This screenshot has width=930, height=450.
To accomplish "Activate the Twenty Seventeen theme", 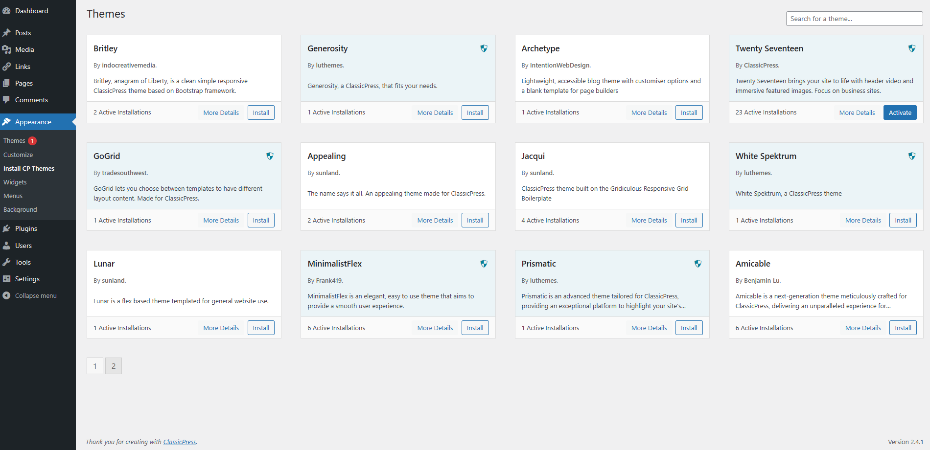I will click(x=900, y=112).
